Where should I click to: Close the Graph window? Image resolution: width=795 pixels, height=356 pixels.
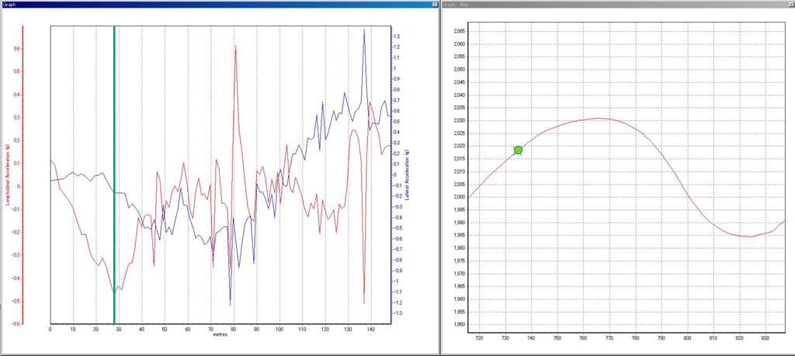[x=434, y=4]
